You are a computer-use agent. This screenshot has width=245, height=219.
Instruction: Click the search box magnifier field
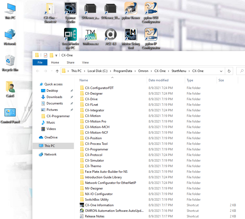point(240,71)
